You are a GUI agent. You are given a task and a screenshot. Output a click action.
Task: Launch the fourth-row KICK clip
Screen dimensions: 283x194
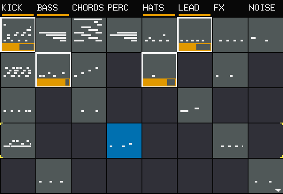tap(18, 140)
